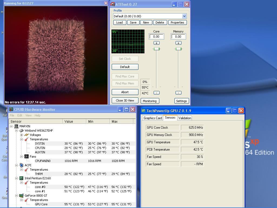Open the Help menu in Hardware Monitor
The image size is (277, 208).
(37, 115)
